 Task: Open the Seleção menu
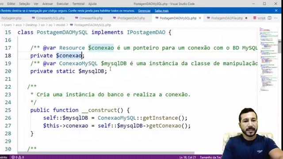(x=24, y=4)
